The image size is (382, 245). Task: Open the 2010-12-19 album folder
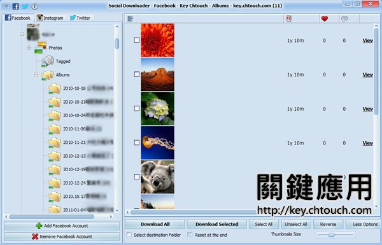coord(55,169)
